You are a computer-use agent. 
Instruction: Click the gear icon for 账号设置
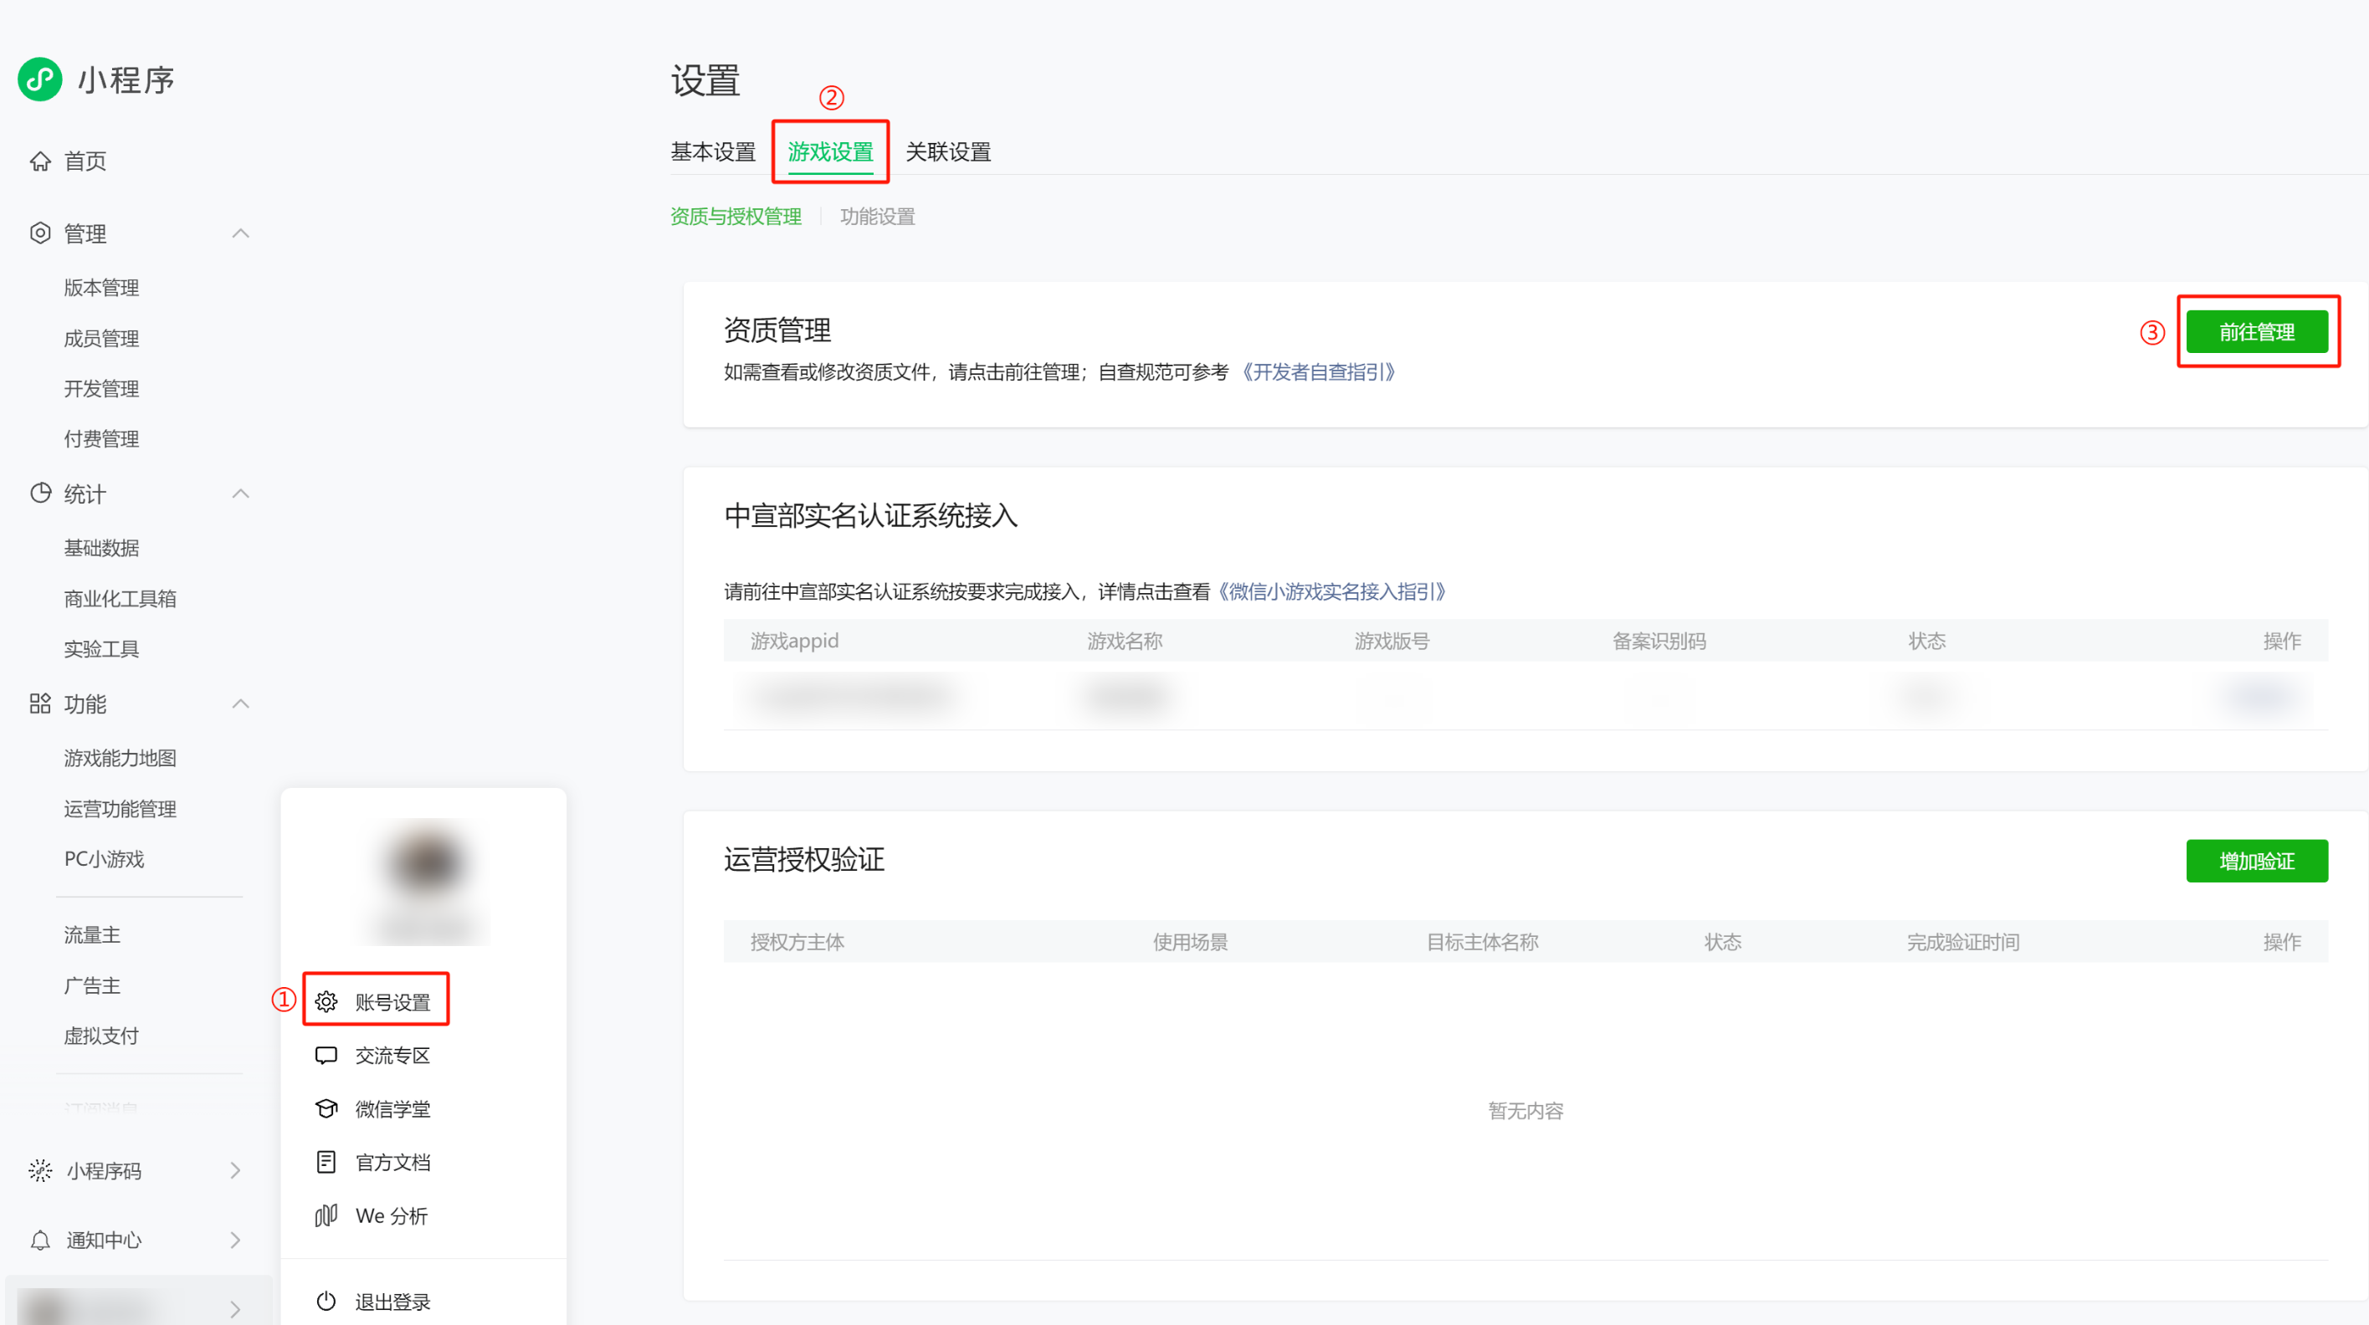[326, 1000]
